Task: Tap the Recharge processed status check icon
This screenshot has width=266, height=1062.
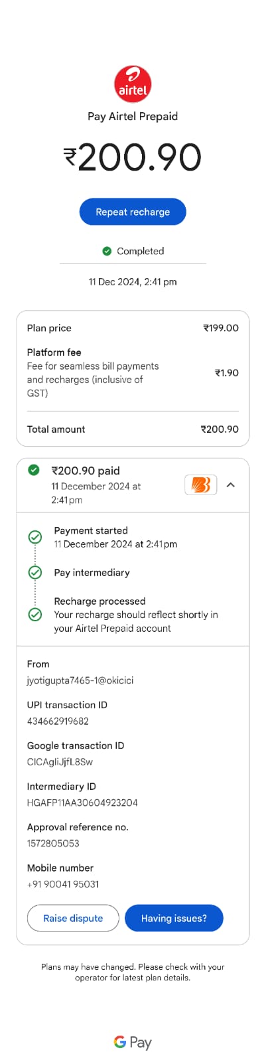Action: pyautogui.click(x=35, y=615)
